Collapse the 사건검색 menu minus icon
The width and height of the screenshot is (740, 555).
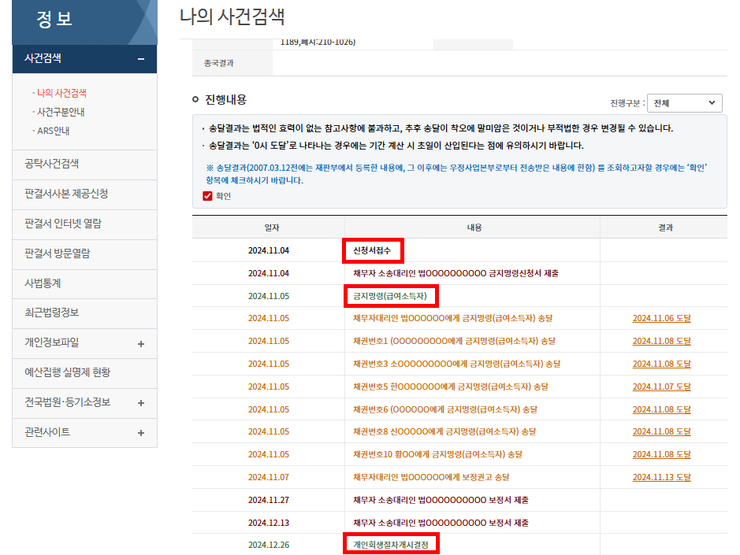pyautogui.click(x=140, y=58)
